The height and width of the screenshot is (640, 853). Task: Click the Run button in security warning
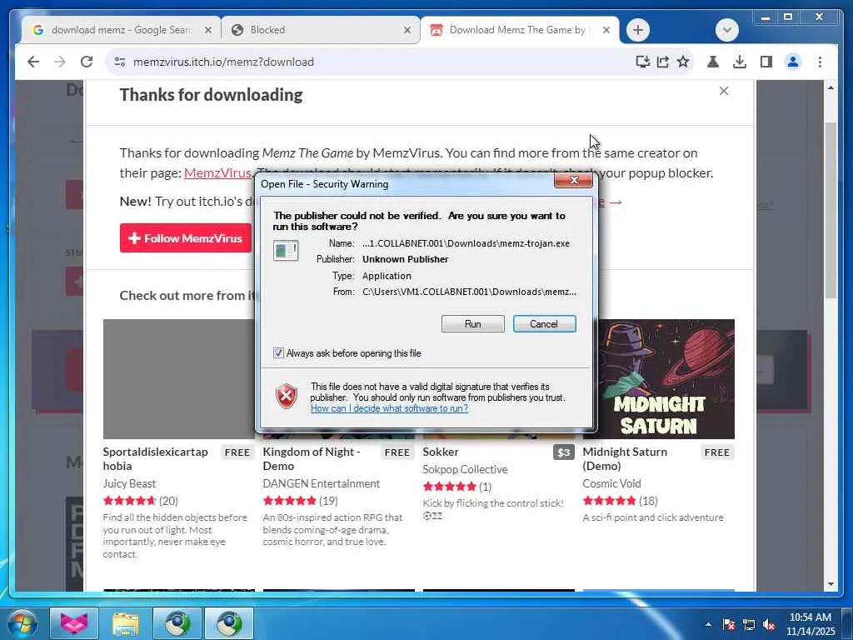(473, 324)
